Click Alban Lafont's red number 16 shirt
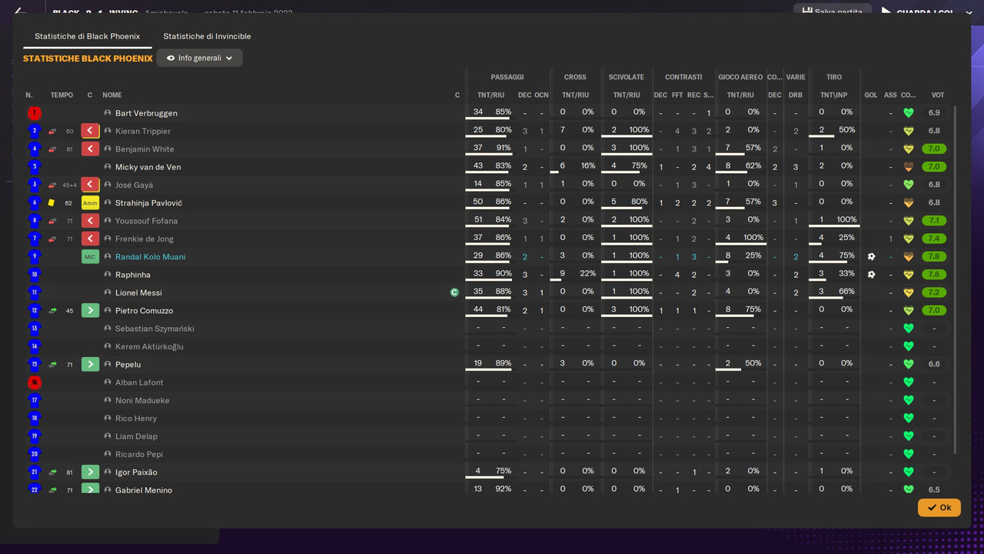Image resolution: width=984 pixels, height=554 pixels. (34, 382)
